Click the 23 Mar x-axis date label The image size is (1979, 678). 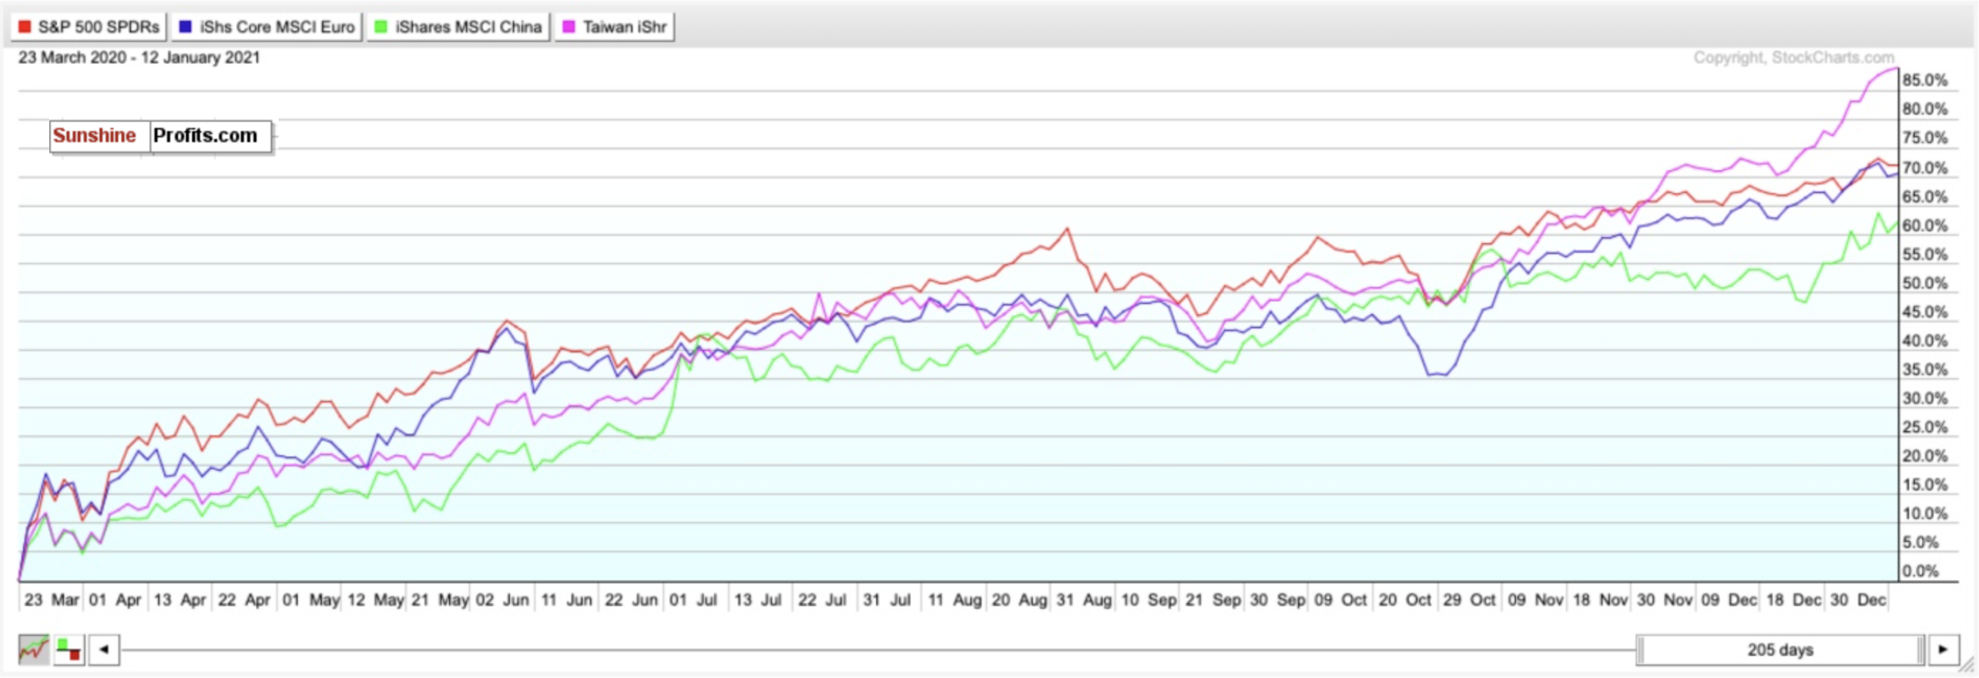point(51,600)
